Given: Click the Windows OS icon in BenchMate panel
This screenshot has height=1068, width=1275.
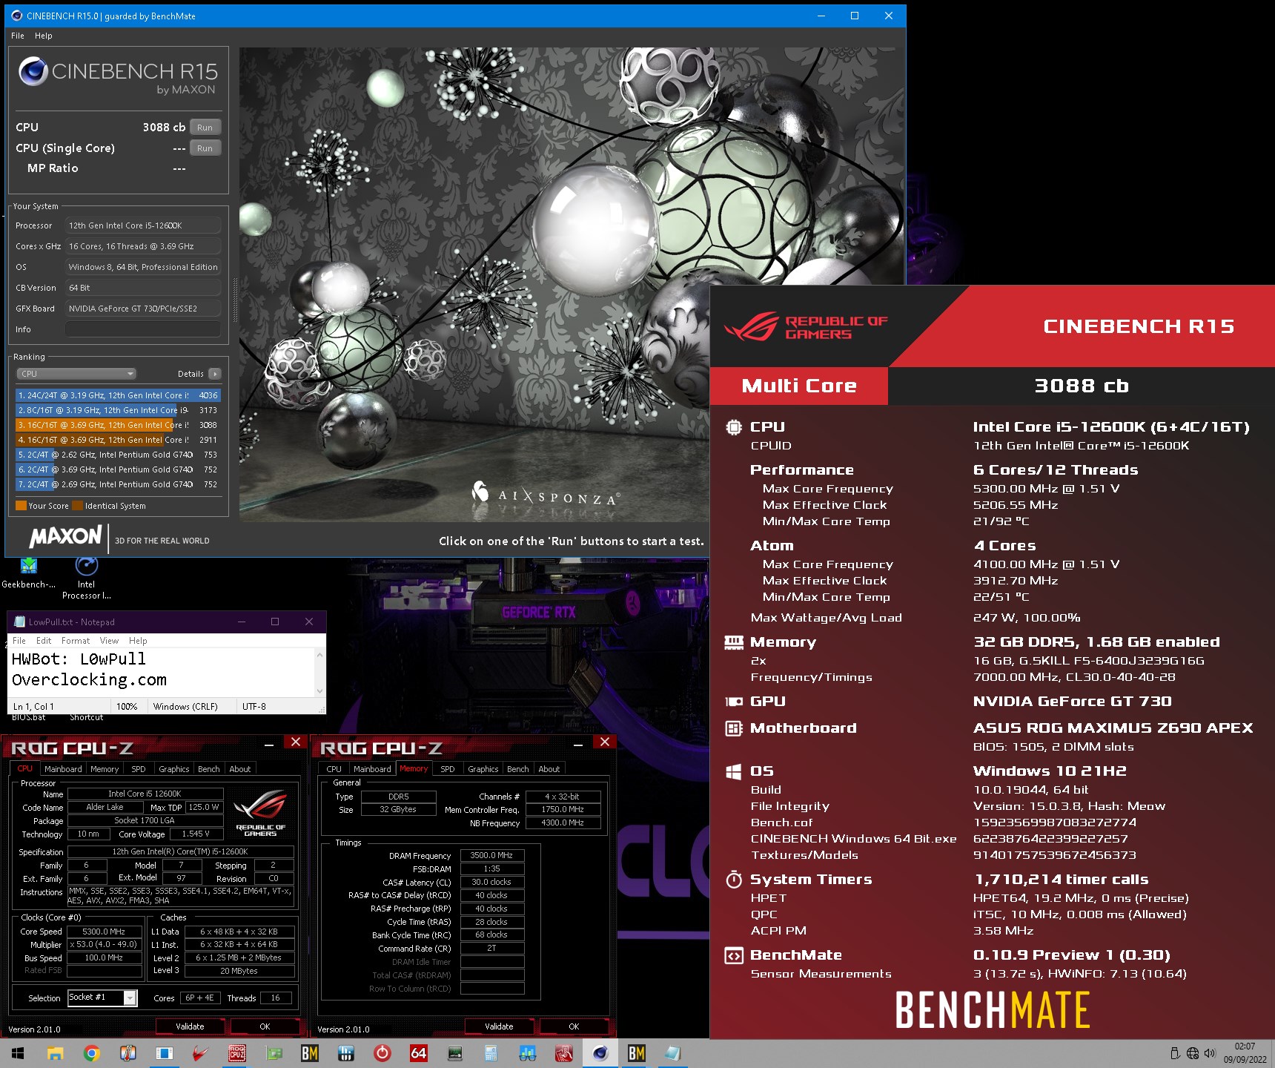Looking at the screenshot, I should click(x=734, y=772).
